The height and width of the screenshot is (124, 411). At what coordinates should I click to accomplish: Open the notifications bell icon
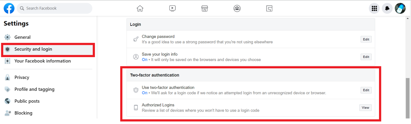pos(387,8)
